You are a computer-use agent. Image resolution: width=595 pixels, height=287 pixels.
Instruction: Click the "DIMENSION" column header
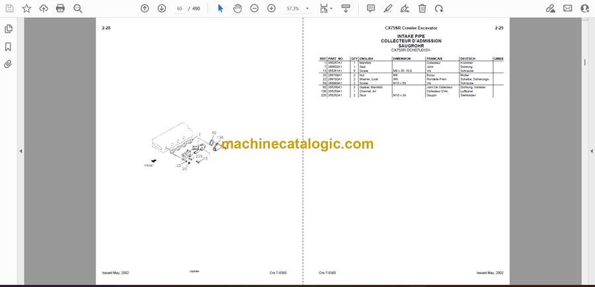tap(402, 59)
